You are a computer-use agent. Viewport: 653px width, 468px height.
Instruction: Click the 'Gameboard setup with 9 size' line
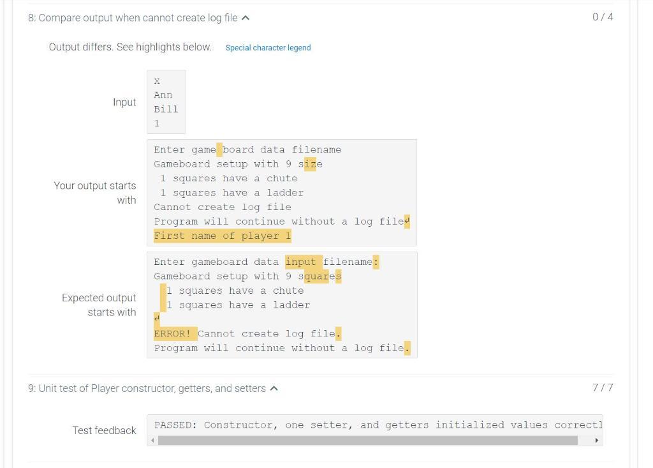click(238, 164)
